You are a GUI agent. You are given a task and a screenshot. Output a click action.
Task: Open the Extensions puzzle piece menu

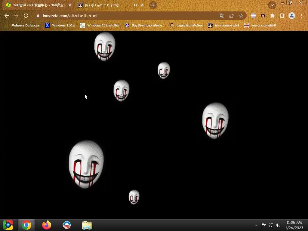(x=273, y=16)
